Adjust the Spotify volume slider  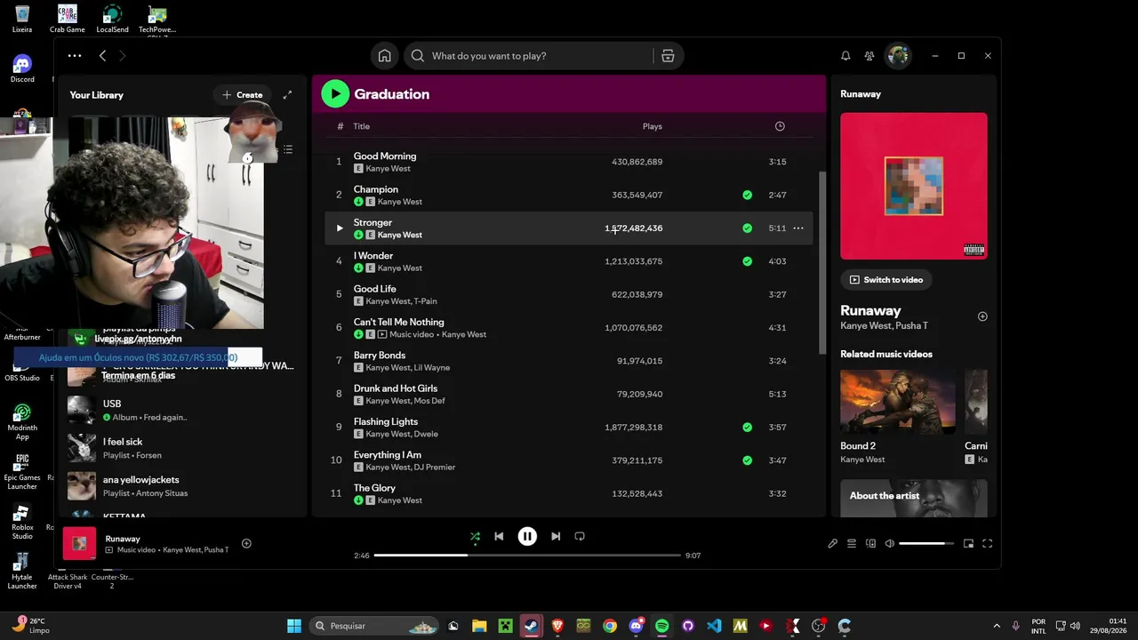click(926, 544)
